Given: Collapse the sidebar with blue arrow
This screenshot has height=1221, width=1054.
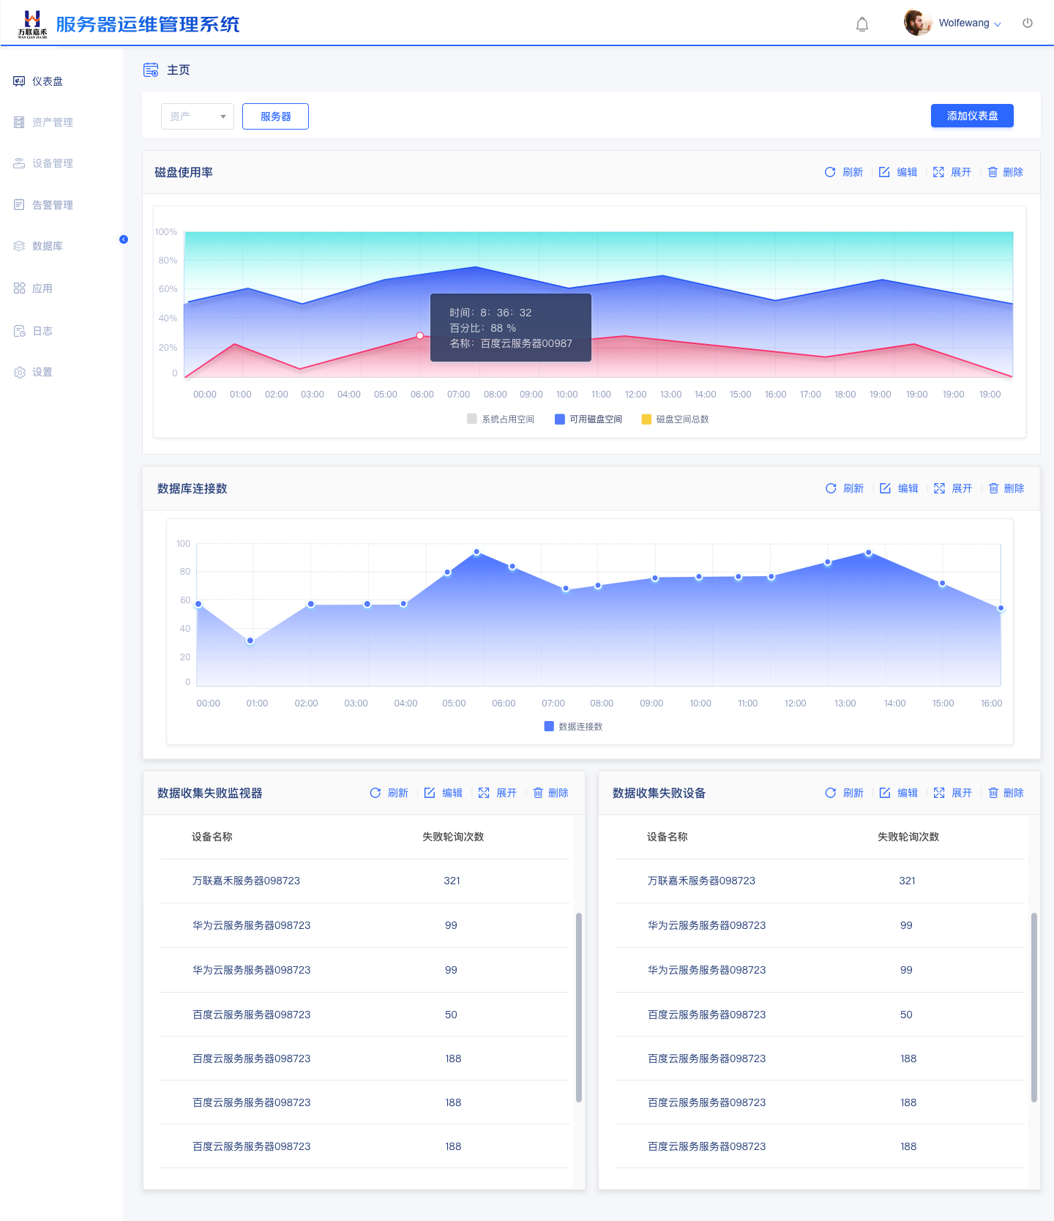Looking at the screenshot, I should click(x=124, y=239).
